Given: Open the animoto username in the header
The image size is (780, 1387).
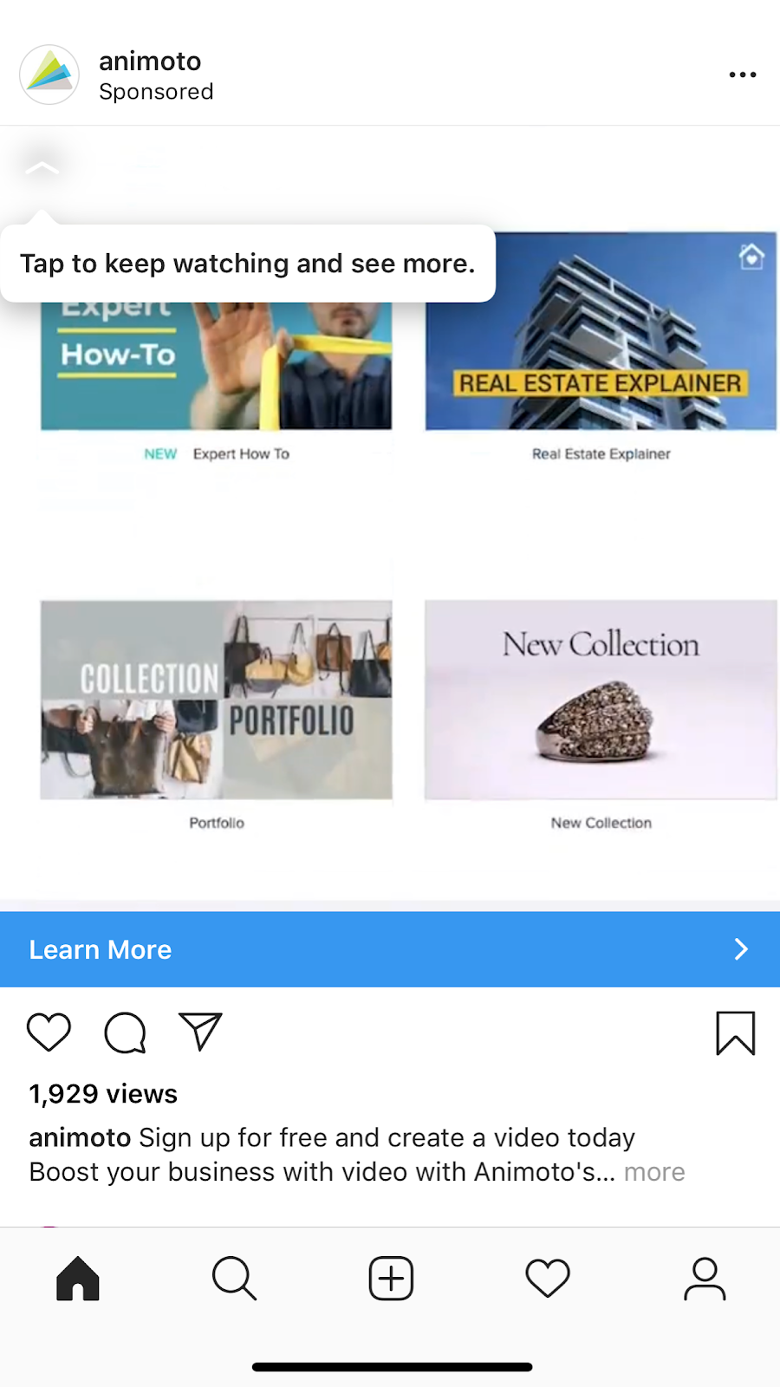Looking at the screenshot, I should [x=150, y=61].
